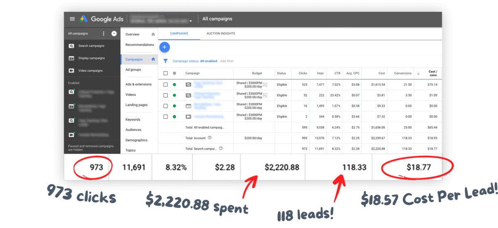
Task: Sort by the Cost / conv. column header
Action: (433, 74)
